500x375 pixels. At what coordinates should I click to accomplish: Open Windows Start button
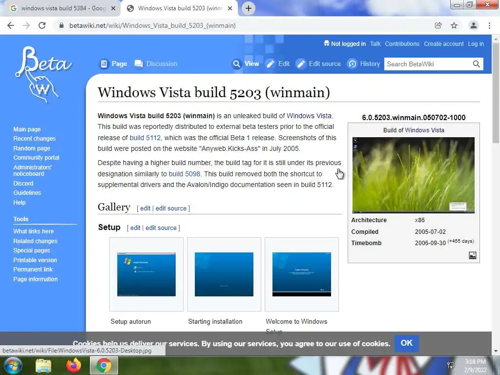(x=13, y=365)
